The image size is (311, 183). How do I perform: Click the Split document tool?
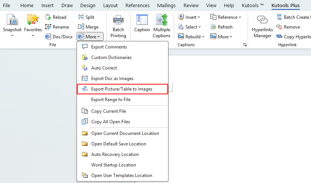pyautogui.click(x=86, y=17)
